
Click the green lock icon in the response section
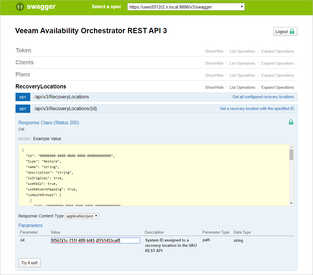(x=291, y=122)
